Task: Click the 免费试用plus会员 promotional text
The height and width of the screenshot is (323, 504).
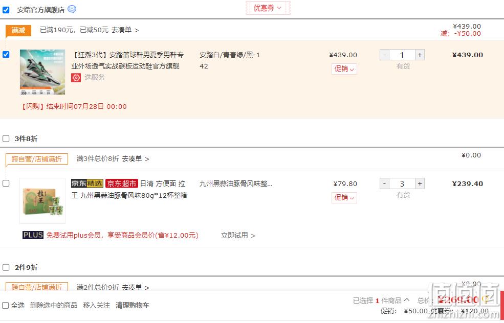Action: [x=122, y=235]
